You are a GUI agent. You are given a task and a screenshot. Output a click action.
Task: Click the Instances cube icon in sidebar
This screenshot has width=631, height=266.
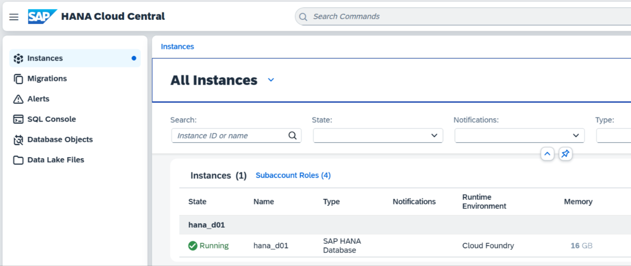click(x=18, y=58)
